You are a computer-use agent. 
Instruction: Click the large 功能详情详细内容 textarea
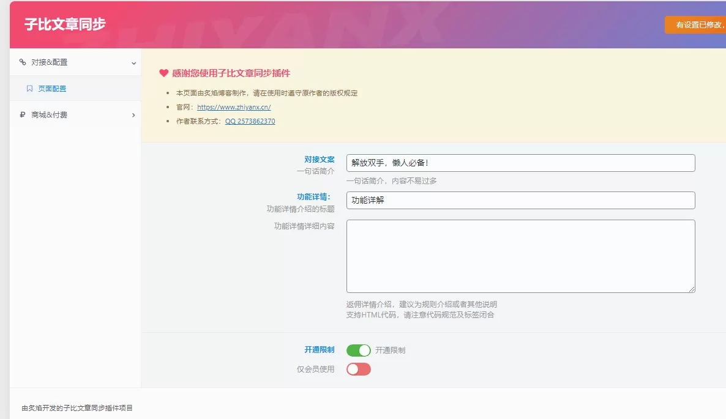tap(520, 256)
